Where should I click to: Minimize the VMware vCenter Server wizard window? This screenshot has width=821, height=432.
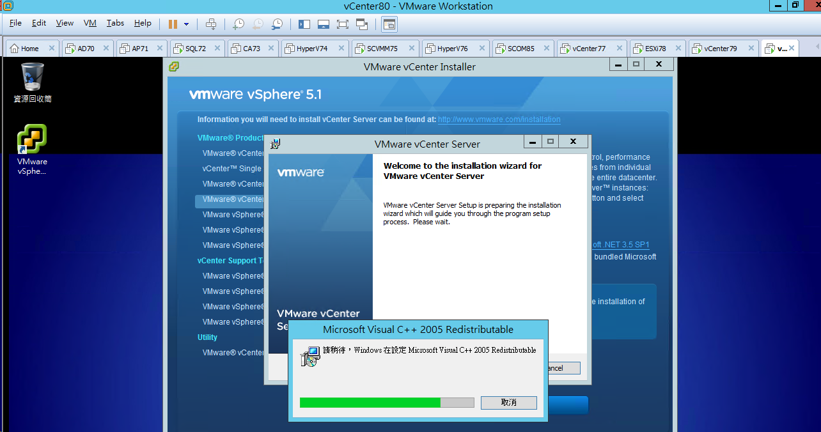click(x=533, y=141)
